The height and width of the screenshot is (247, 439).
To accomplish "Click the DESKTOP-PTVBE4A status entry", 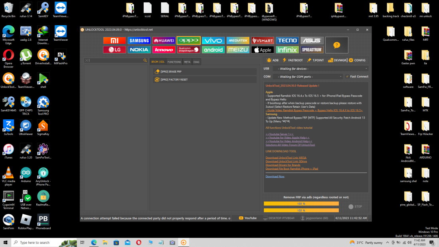I will click(x=279, y=218).
